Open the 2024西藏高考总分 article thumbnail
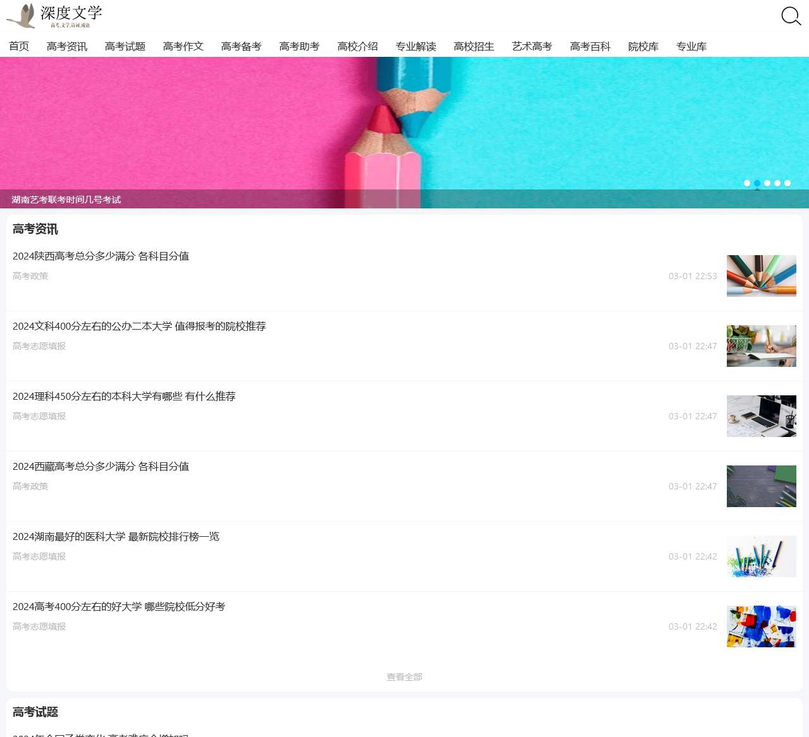The width and height of the screenshot is (809, 737). (x=761, y=486)
